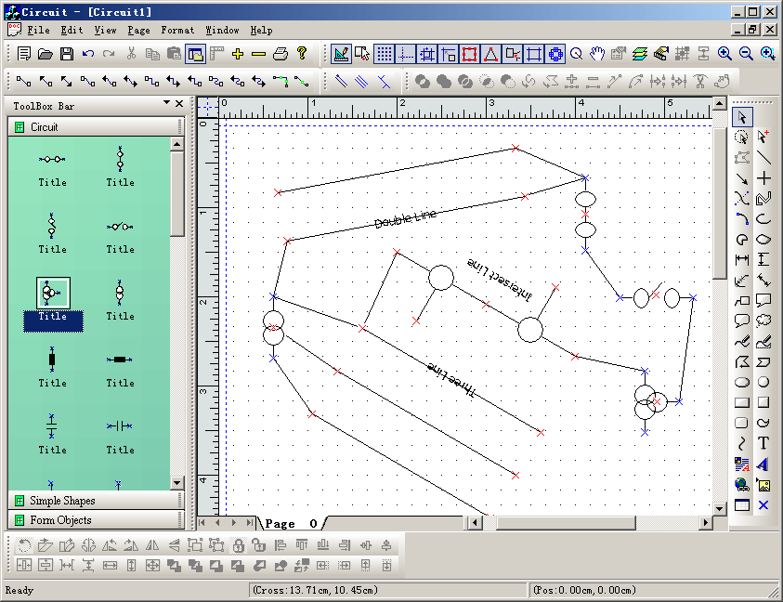The width and height of the screenshot is (783, 602).
Task: Open the View menu
Action: (x=105, y=30)
